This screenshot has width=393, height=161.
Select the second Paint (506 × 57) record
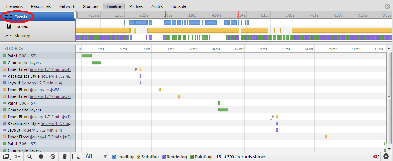(38, 103)
